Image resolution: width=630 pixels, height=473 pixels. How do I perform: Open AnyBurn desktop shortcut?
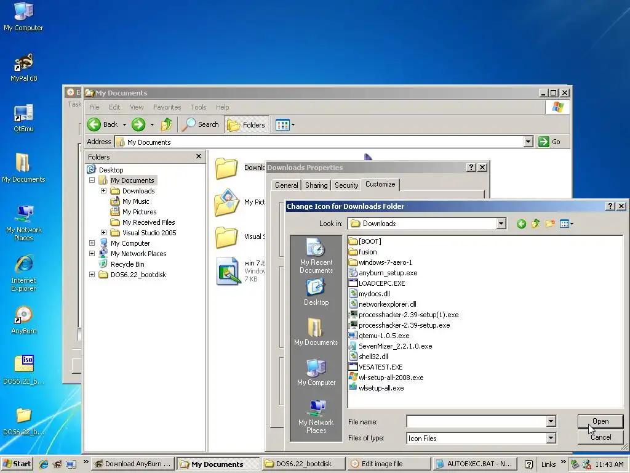[24, 320]
